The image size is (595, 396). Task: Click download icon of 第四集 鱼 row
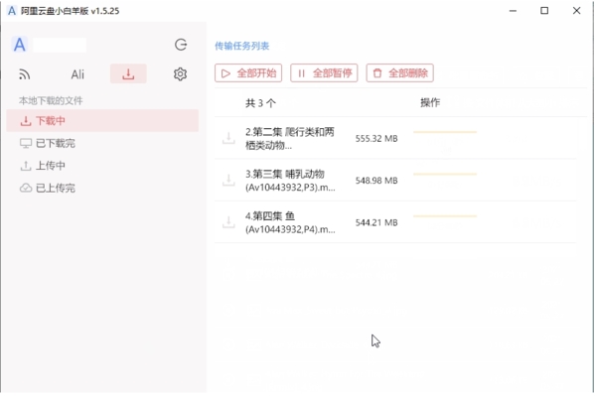tap(228, 222)
